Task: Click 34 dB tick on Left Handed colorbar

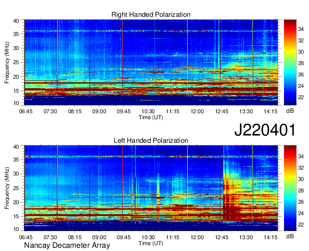Action: pyautogui.click(x=301, y=156)
